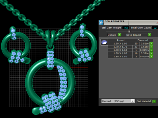Click the count cell showing 33
158x118 pixels.
tap(136, 47)
